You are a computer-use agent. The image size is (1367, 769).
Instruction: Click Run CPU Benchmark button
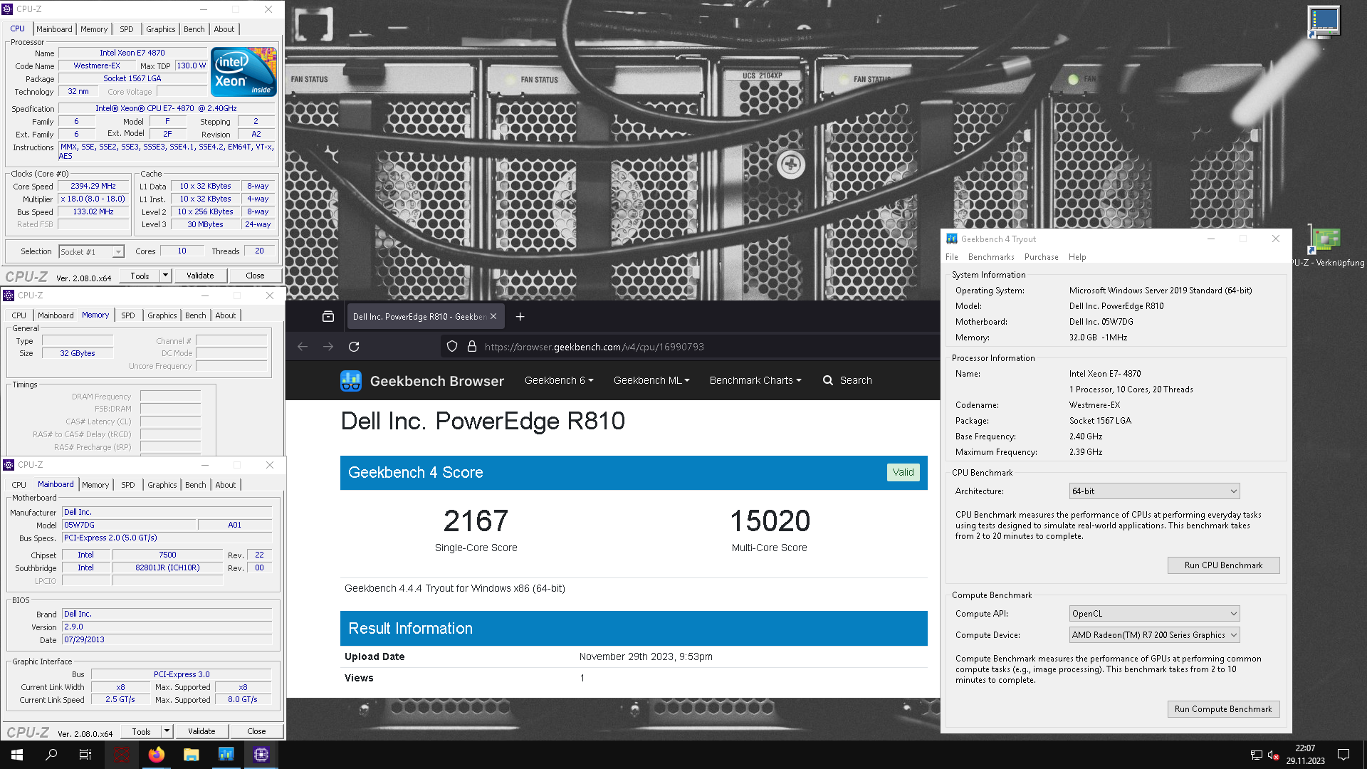click(x=1223, y=565)
